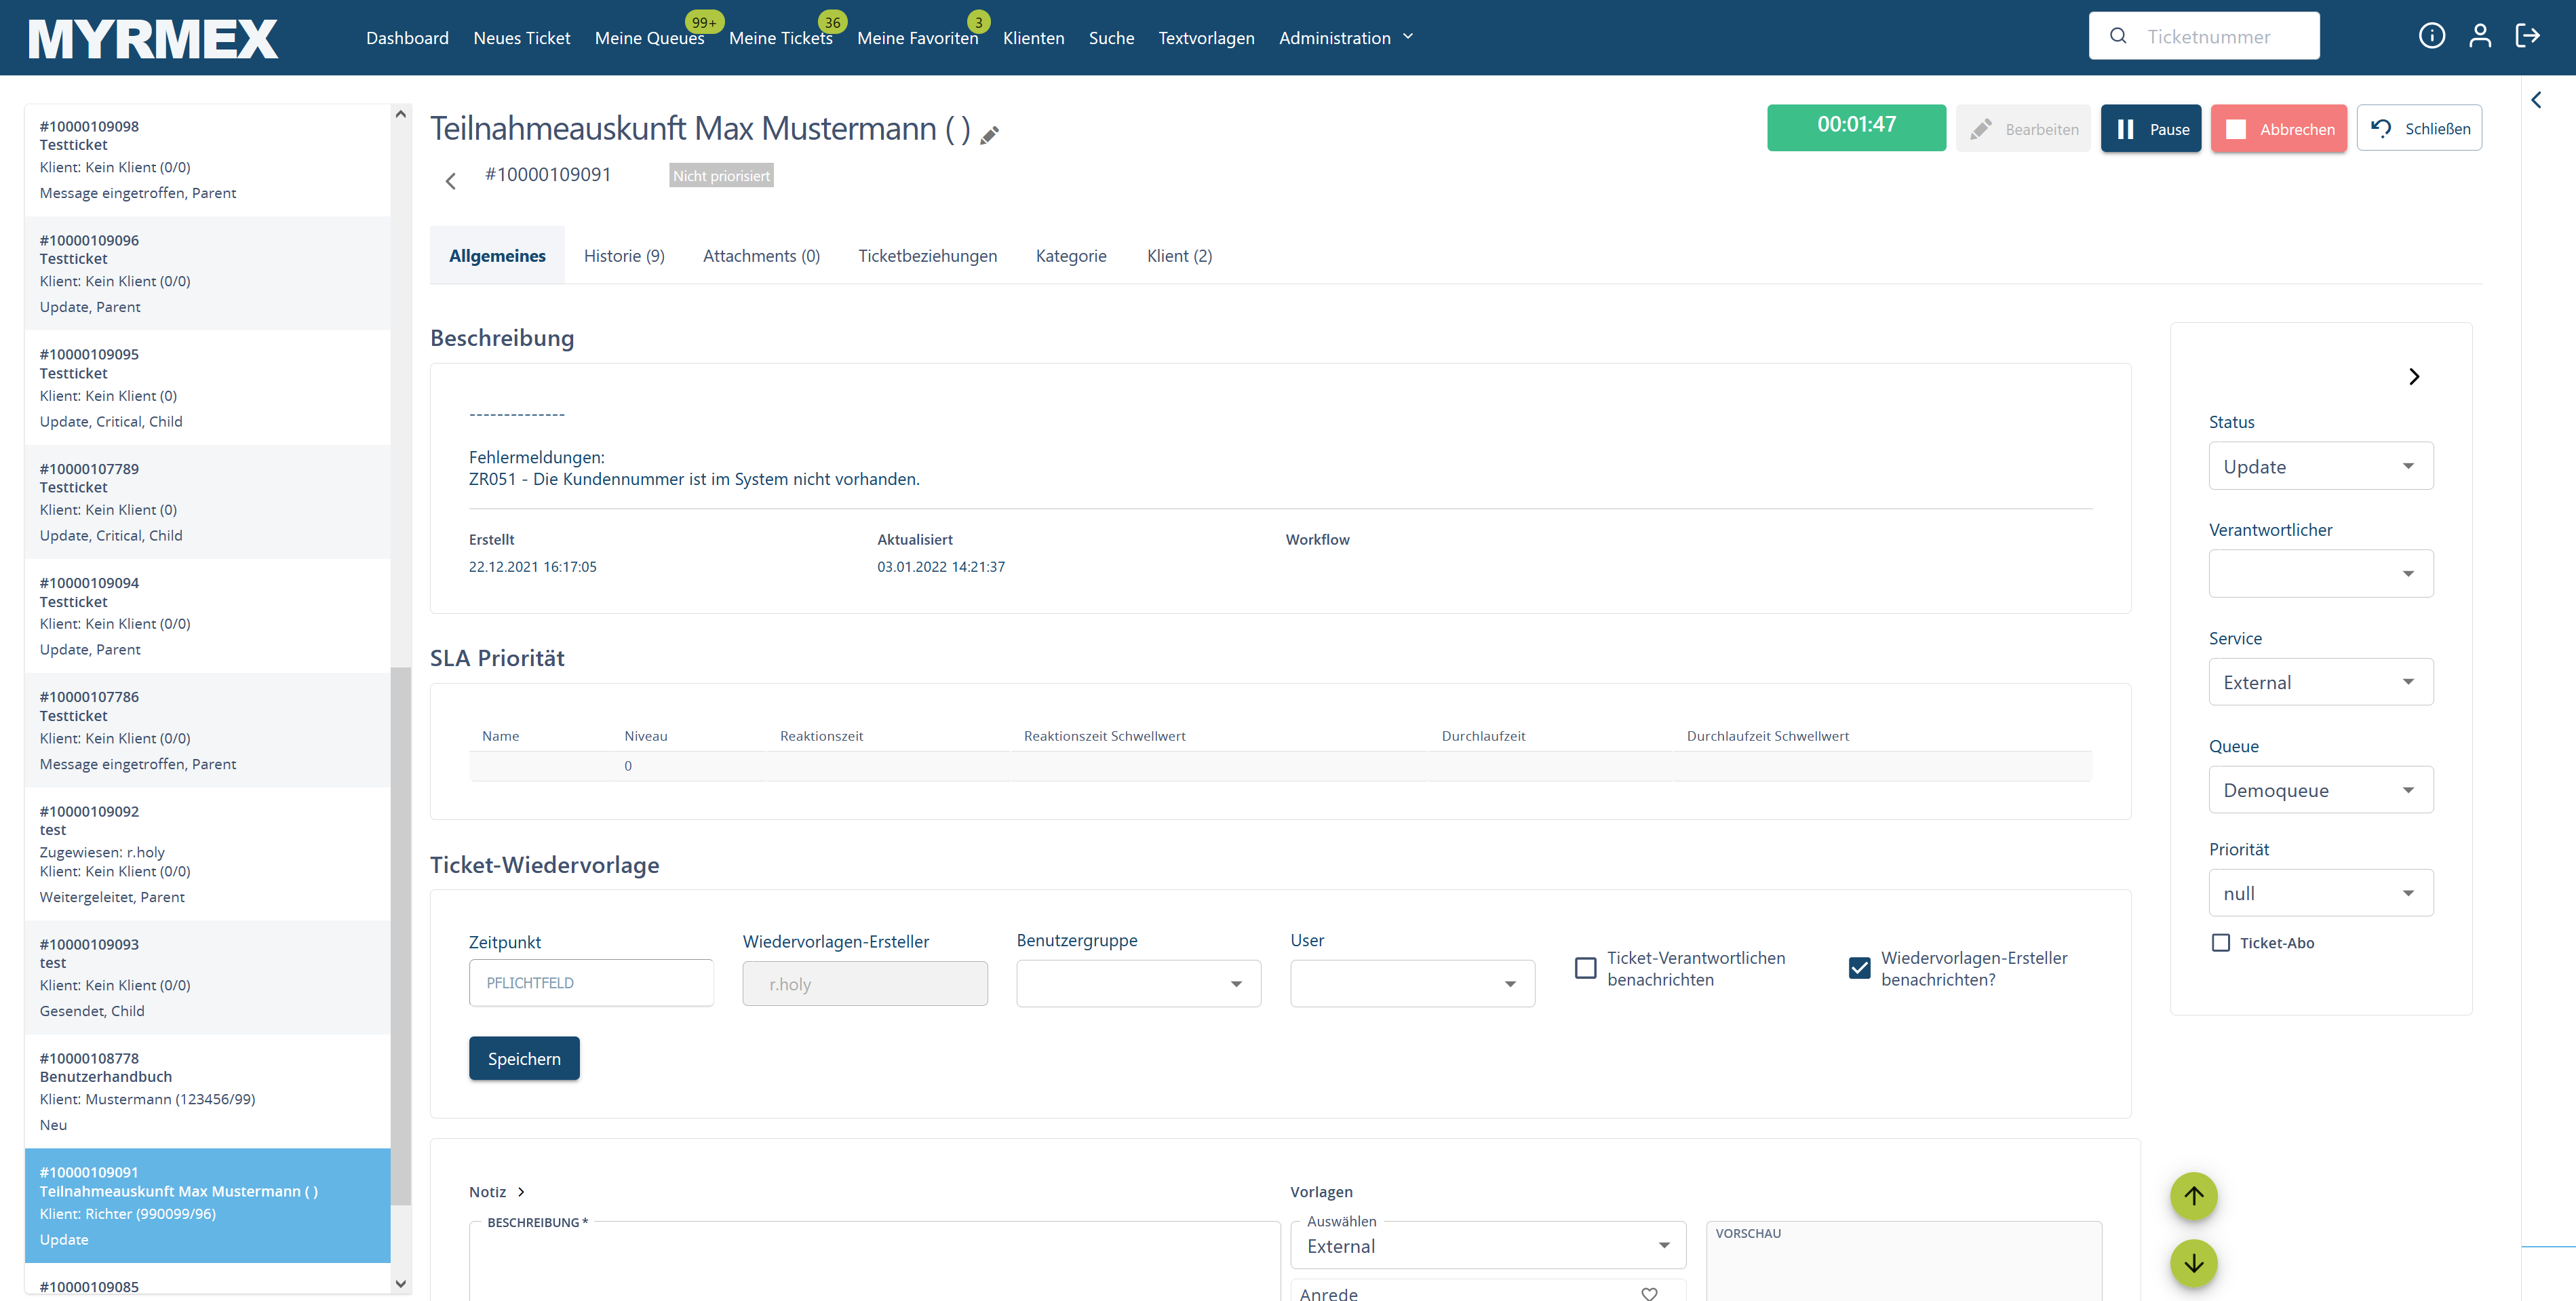Open Dashboard from top navigation
Screen dimensions: 2576x1301
point(407,38)
